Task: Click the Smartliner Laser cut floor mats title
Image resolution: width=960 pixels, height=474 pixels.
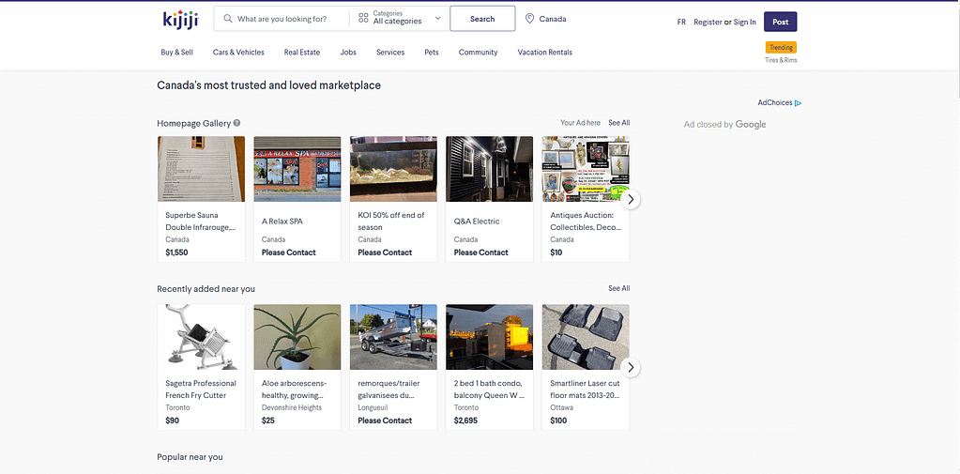Action: 586,390
